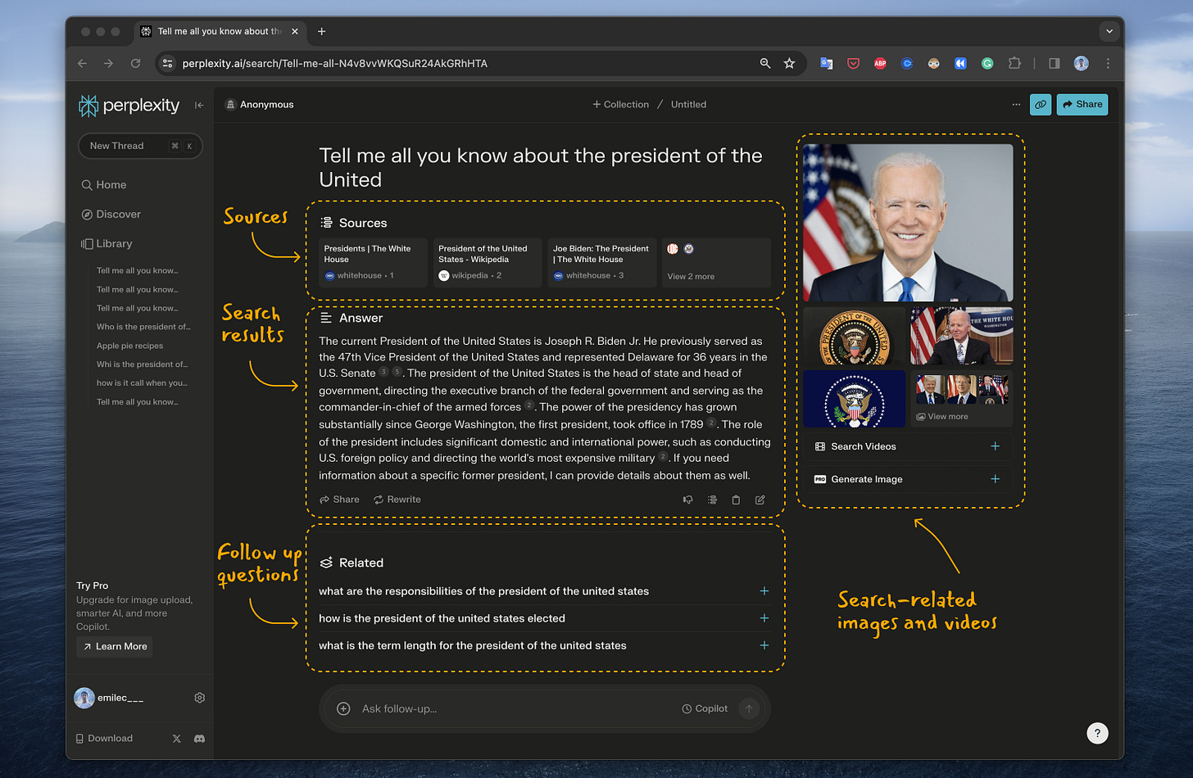Open the Biden at White House podium thumbnail
Viewport: 1193px width, 778px height.
[962, 336]
